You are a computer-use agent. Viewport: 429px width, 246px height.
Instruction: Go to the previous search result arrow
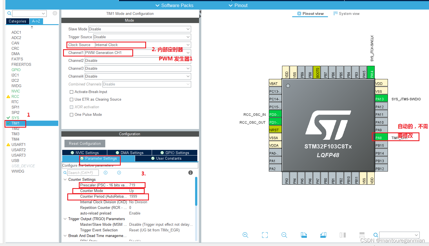pos(106,173)
